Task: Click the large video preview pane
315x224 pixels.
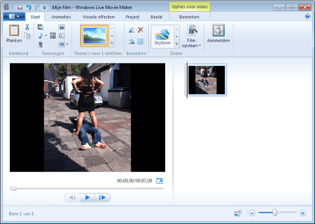Action: tap(87, 117)
